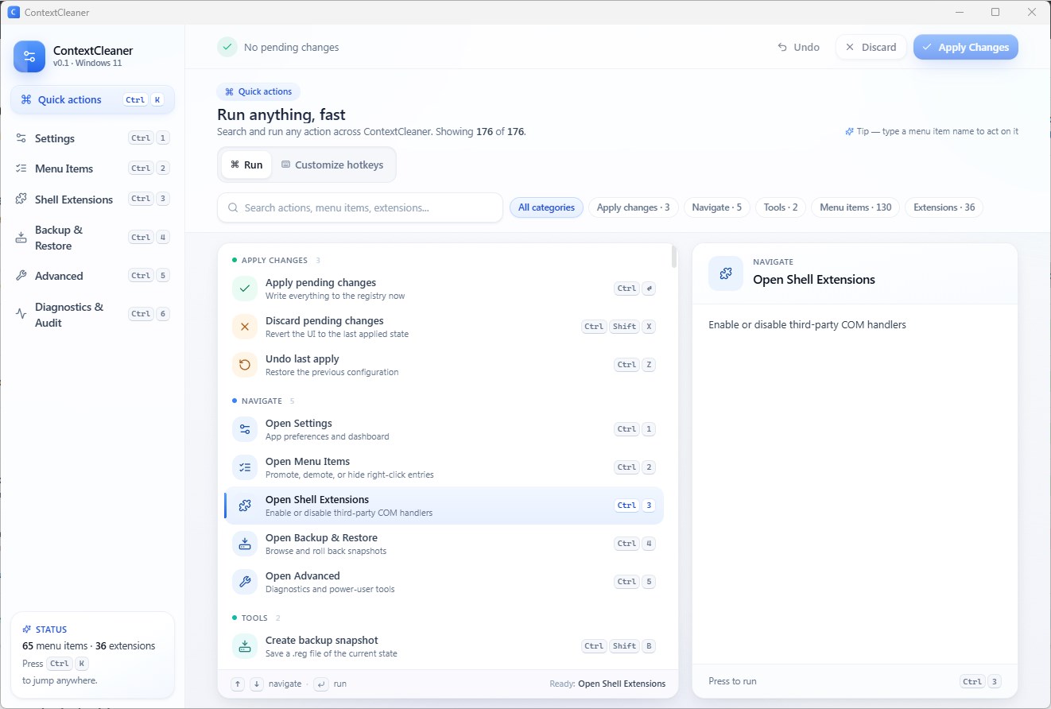Run the Open Menu Items action
This screenshot has width=1051, height=709.
click(x=444, y=467)
